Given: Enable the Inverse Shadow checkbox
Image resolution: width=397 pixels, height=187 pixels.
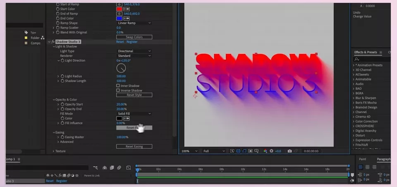Looking at the screenshot, I should (118, 90).
